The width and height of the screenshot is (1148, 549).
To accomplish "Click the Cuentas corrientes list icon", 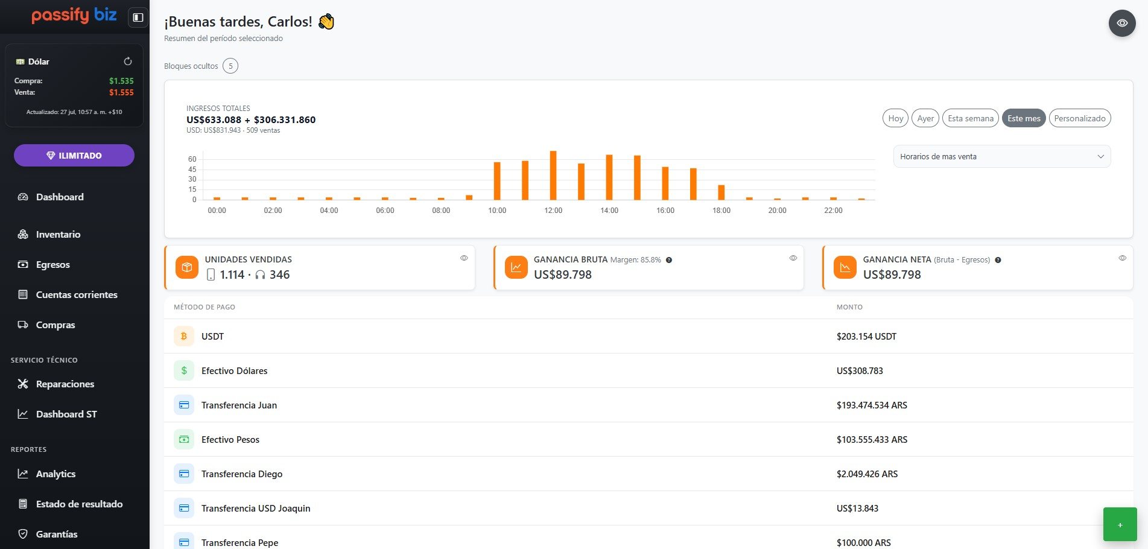I will (23, 295).
